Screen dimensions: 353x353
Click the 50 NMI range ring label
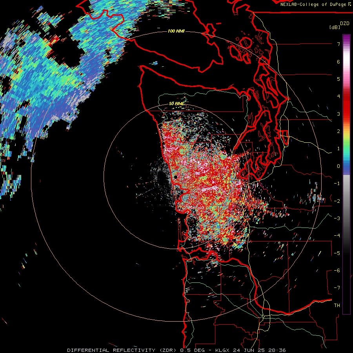(x=176, y=104)
